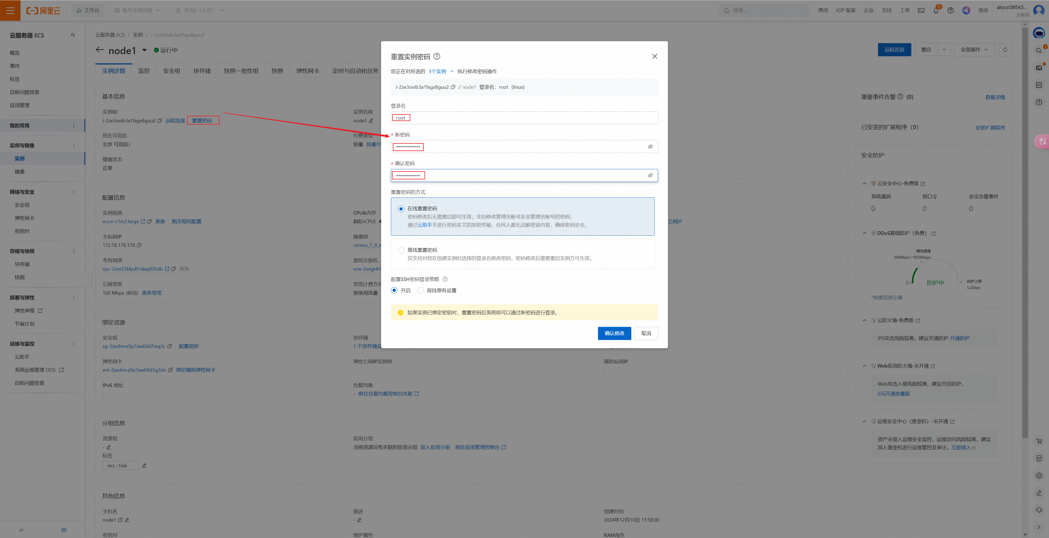Copy instance ID in dialog
Viewport: 1049px width, 538px height.
tap(453, 87)
